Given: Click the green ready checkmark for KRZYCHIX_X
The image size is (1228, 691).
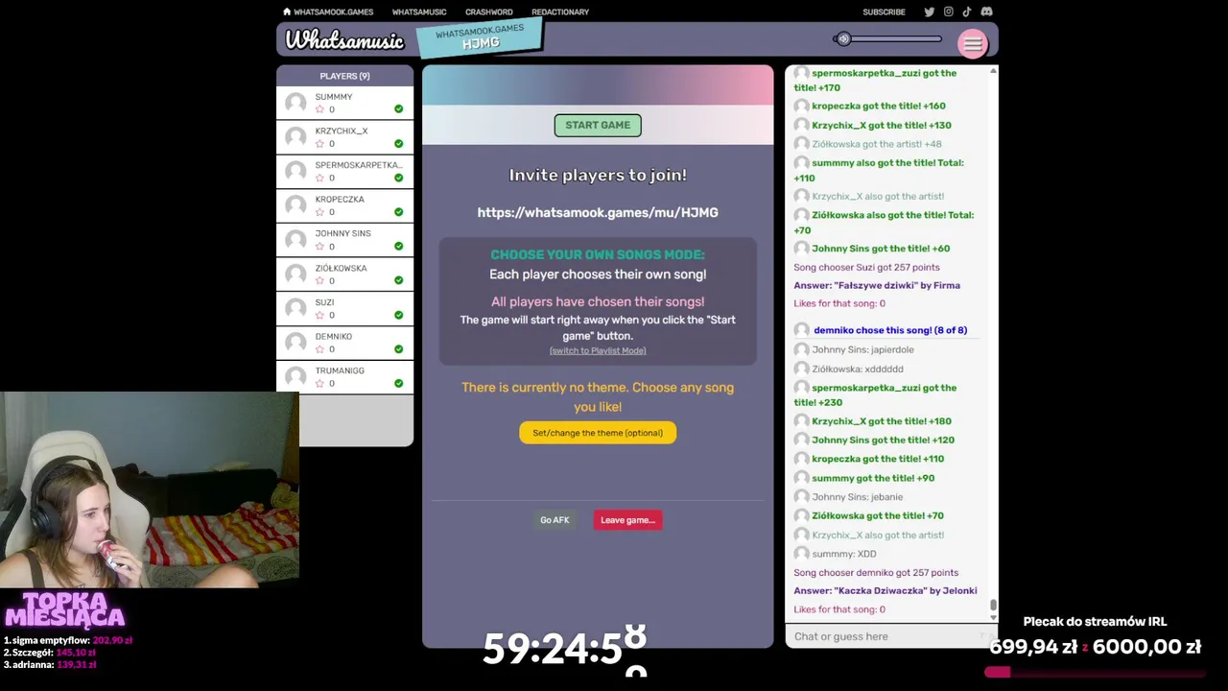Looking at the screenshot, I should pyautogui.click(x=398, y=144).
